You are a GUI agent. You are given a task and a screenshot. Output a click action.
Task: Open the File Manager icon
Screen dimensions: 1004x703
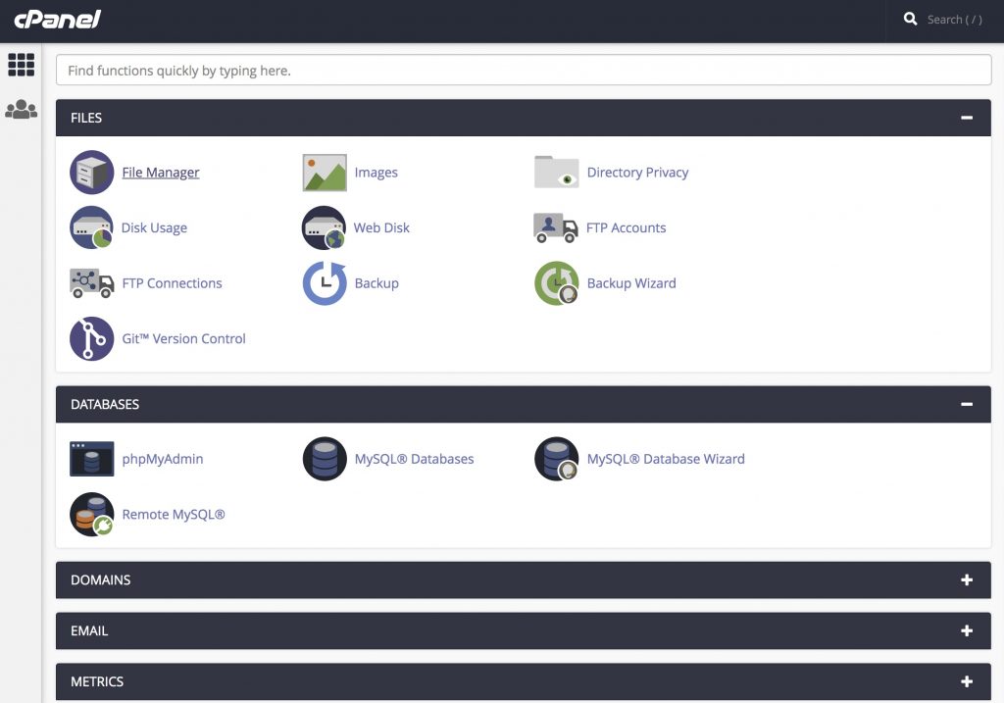91,173
